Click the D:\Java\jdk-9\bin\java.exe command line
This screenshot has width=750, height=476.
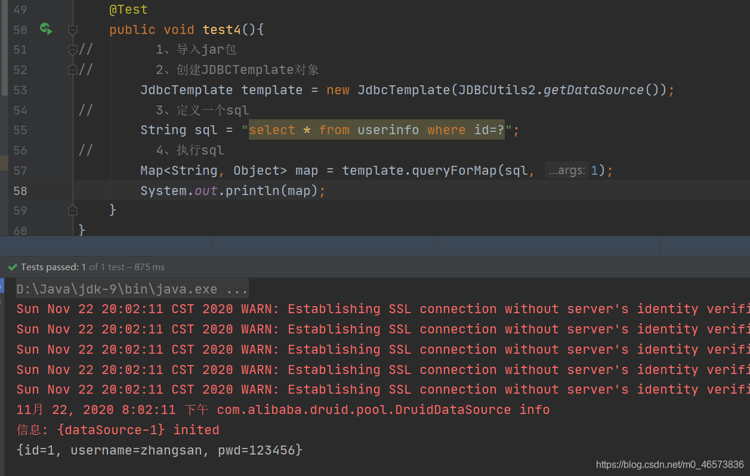(x=132, y=289)
